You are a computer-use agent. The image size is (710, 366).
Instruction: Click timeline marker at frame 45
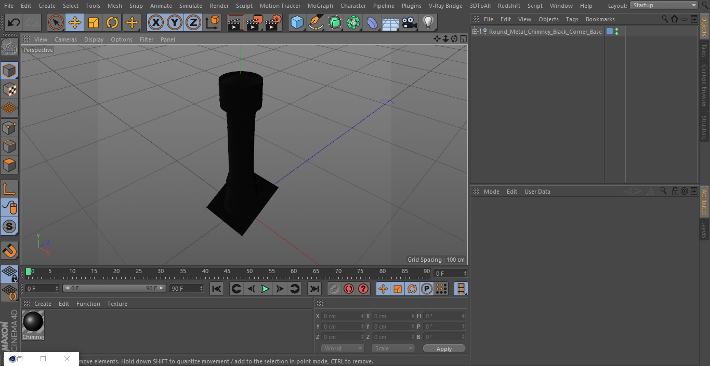(x=227, y=271)
